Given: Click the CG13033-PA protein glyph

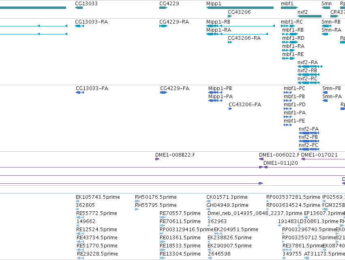Looking at the screenshot, I should click(x=80, y=92).
